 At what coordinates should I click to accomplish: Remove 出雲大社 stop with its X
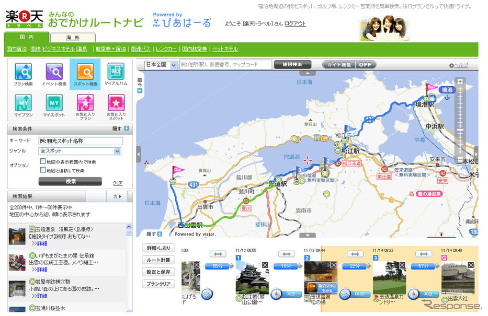coord(471,265)
